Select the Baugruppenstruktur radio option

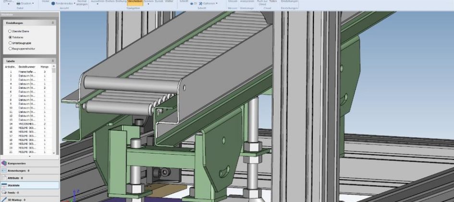click(x=10, y=48)
